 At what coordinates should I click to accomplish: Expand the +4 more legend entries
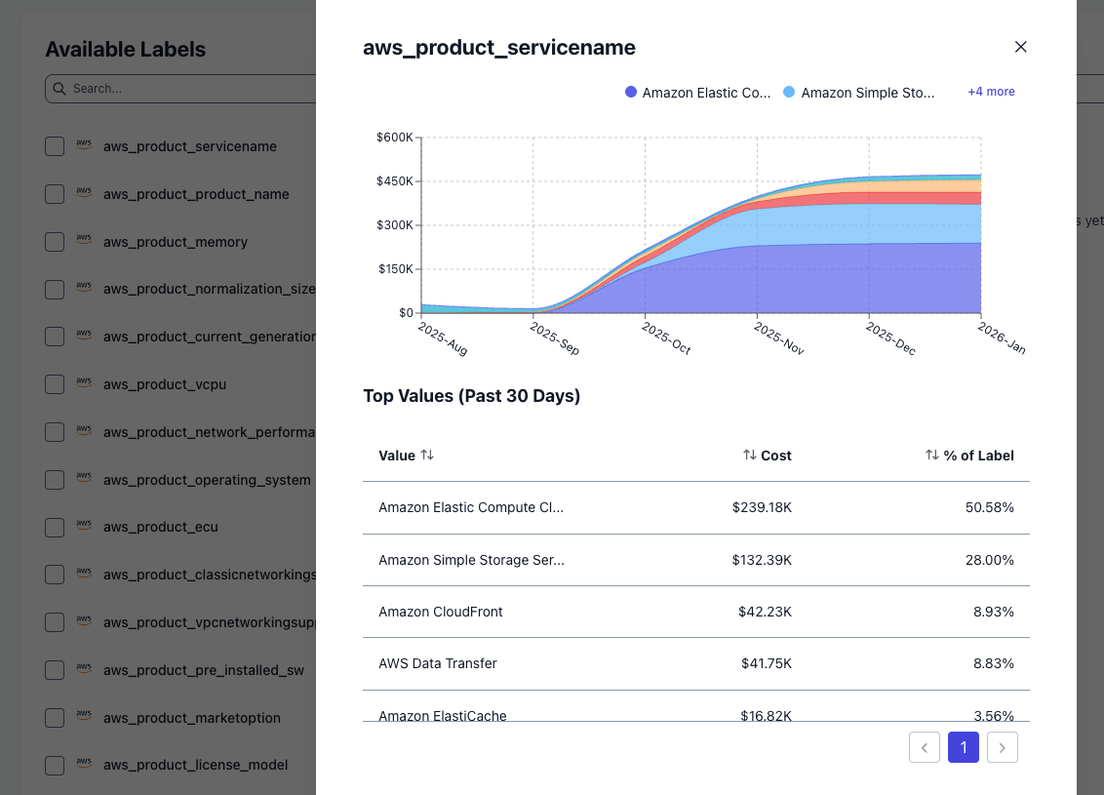click(991, 91)
